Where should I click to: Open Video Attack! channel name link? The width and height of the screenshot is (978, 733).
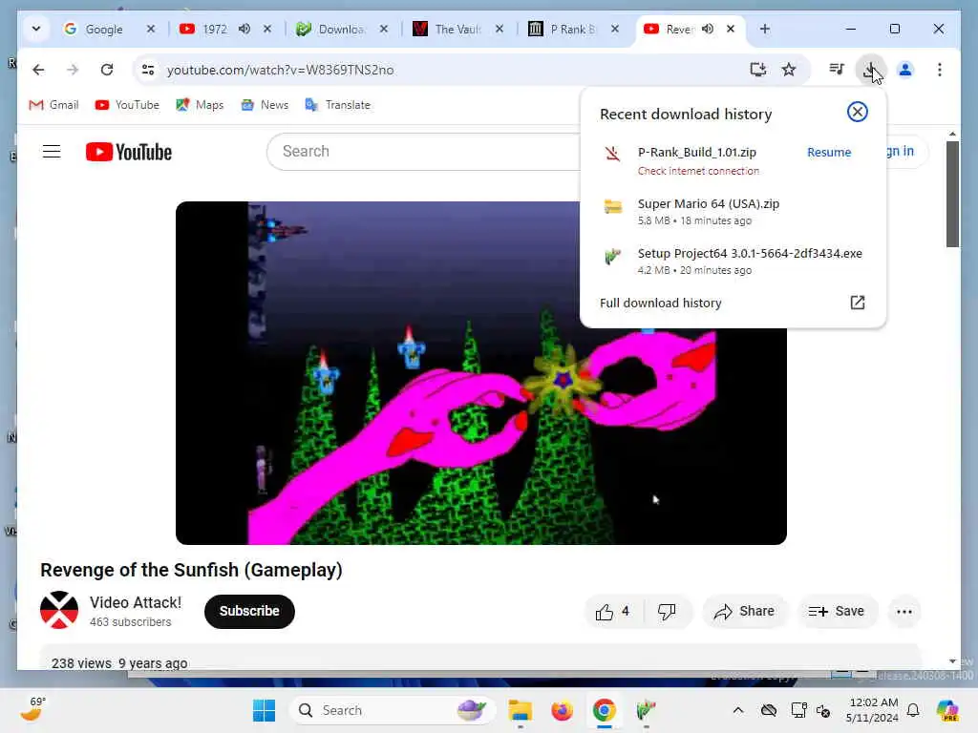pyautogui.click(x=136, y=603)
